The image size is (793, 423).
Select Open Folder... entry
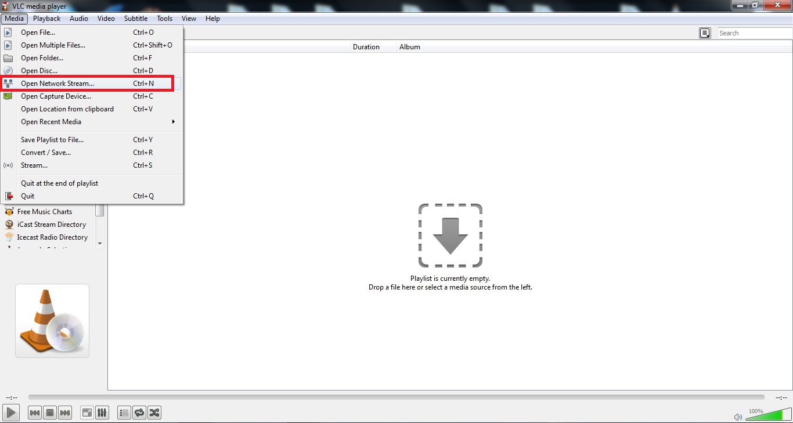coord(92,58)
